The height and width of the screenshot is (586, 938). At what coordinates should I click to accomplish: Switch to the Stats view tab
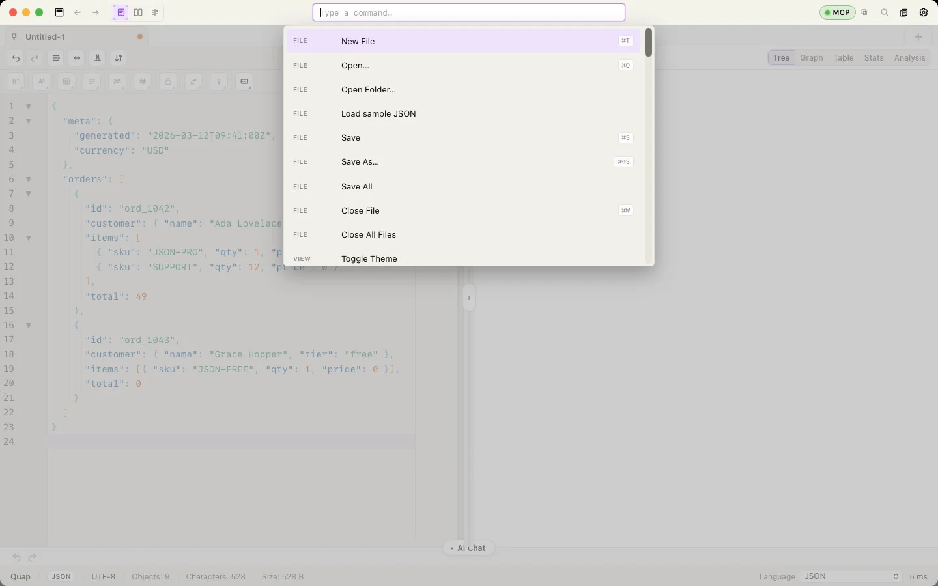click(x=874, y=58)
